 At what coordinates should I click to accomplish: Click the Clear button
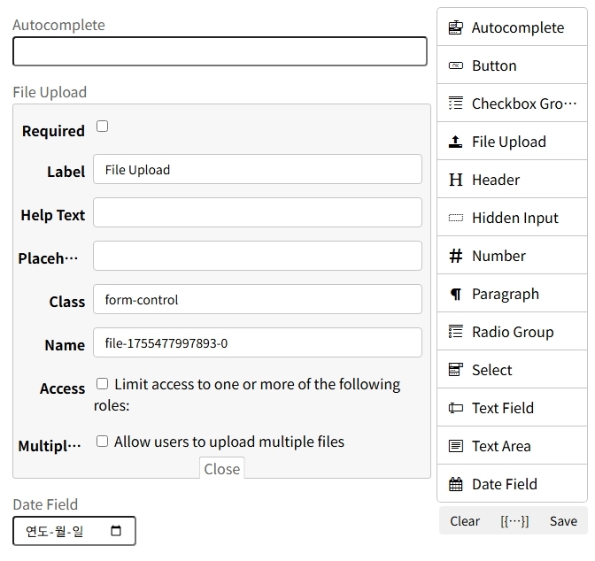click(465, 521)
